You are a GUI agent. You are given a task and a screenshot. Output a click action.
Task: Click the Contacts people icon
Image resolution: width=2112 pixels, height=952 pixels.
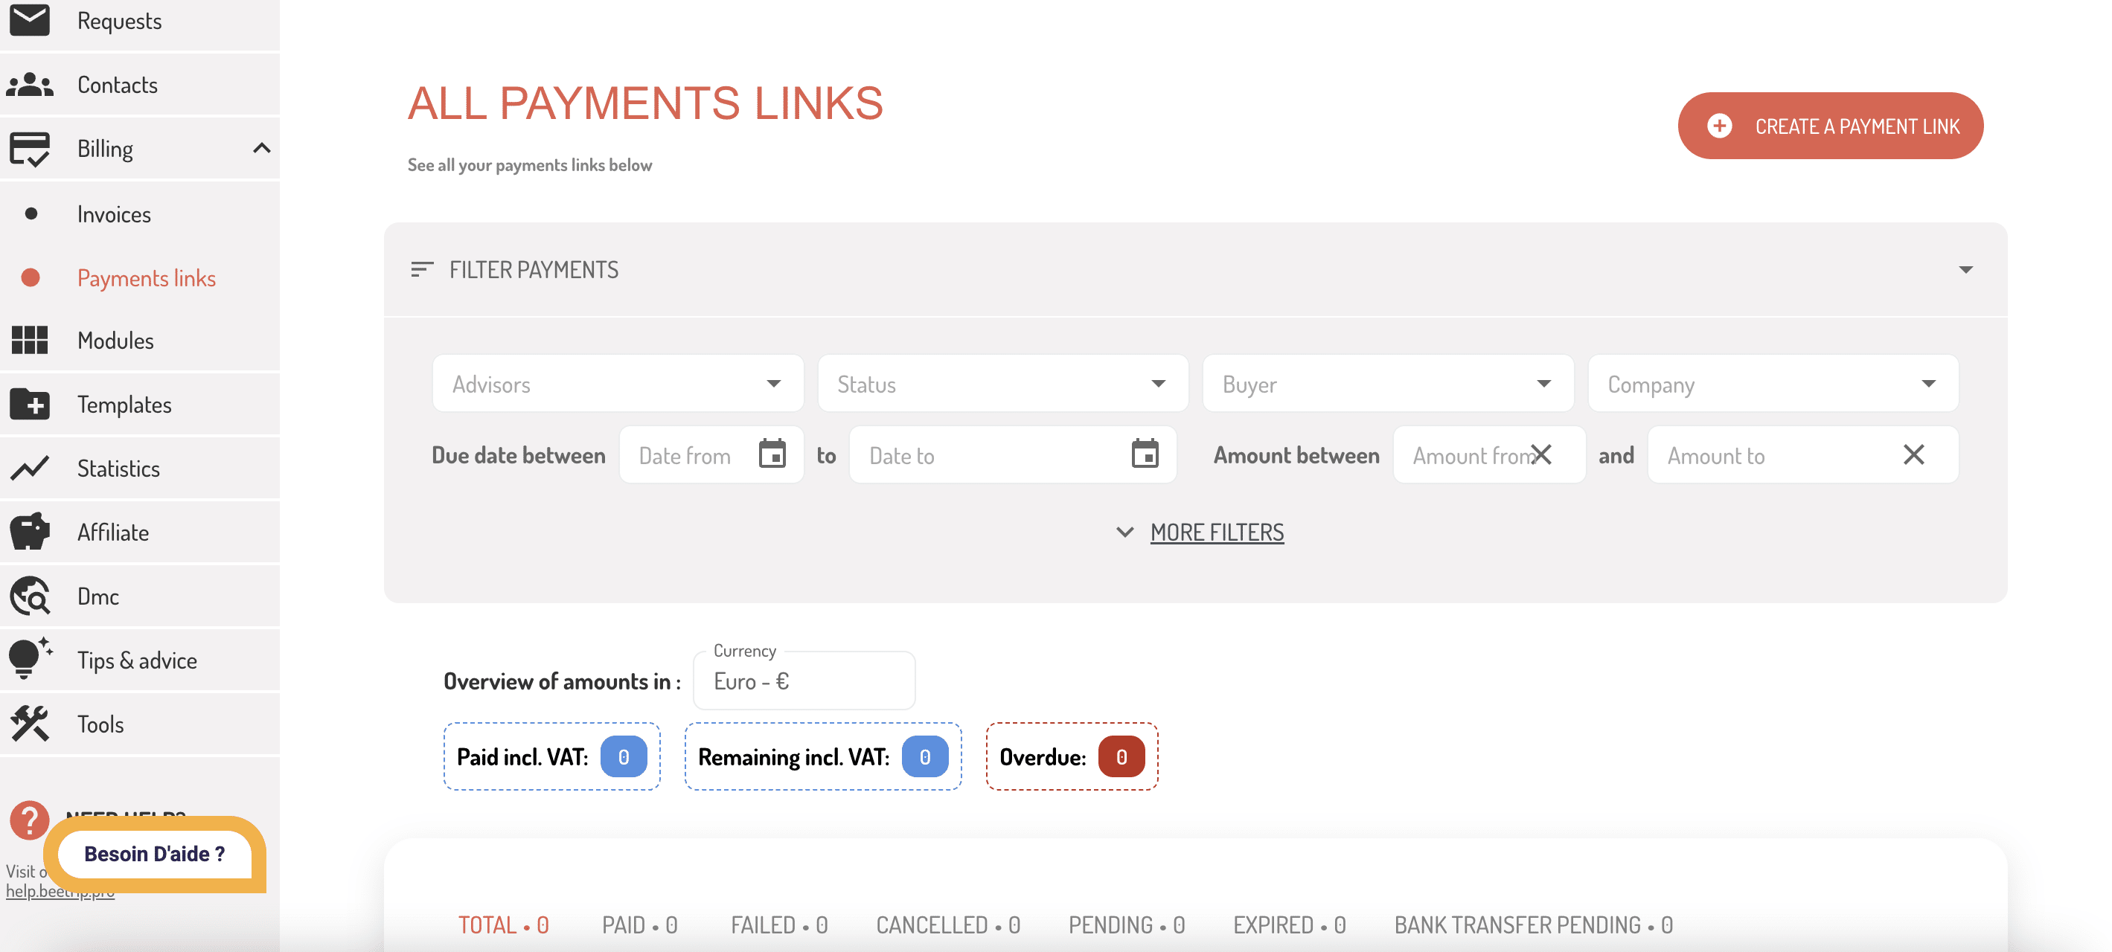[x=30, y=84]
